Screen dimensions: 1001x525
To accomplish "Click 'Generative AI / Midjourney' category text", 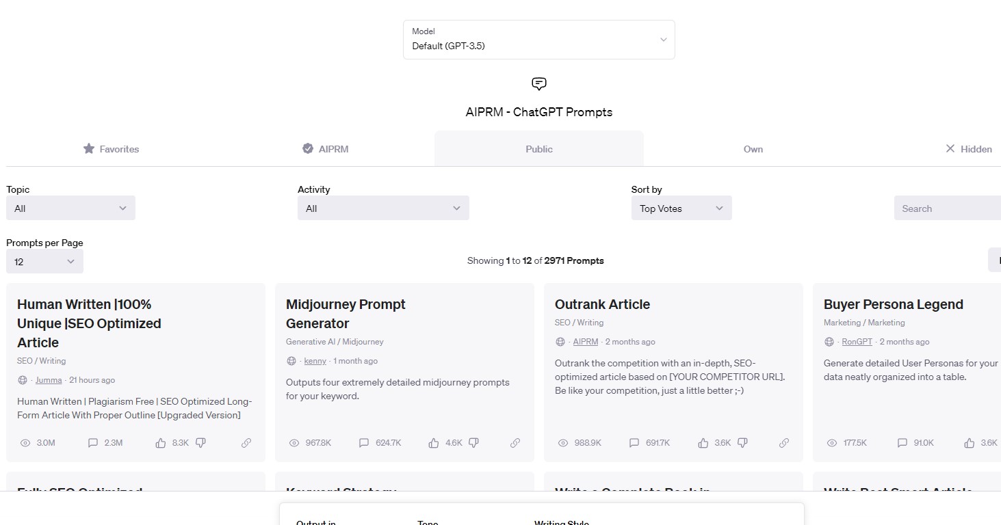I will [x=335, y=342].
